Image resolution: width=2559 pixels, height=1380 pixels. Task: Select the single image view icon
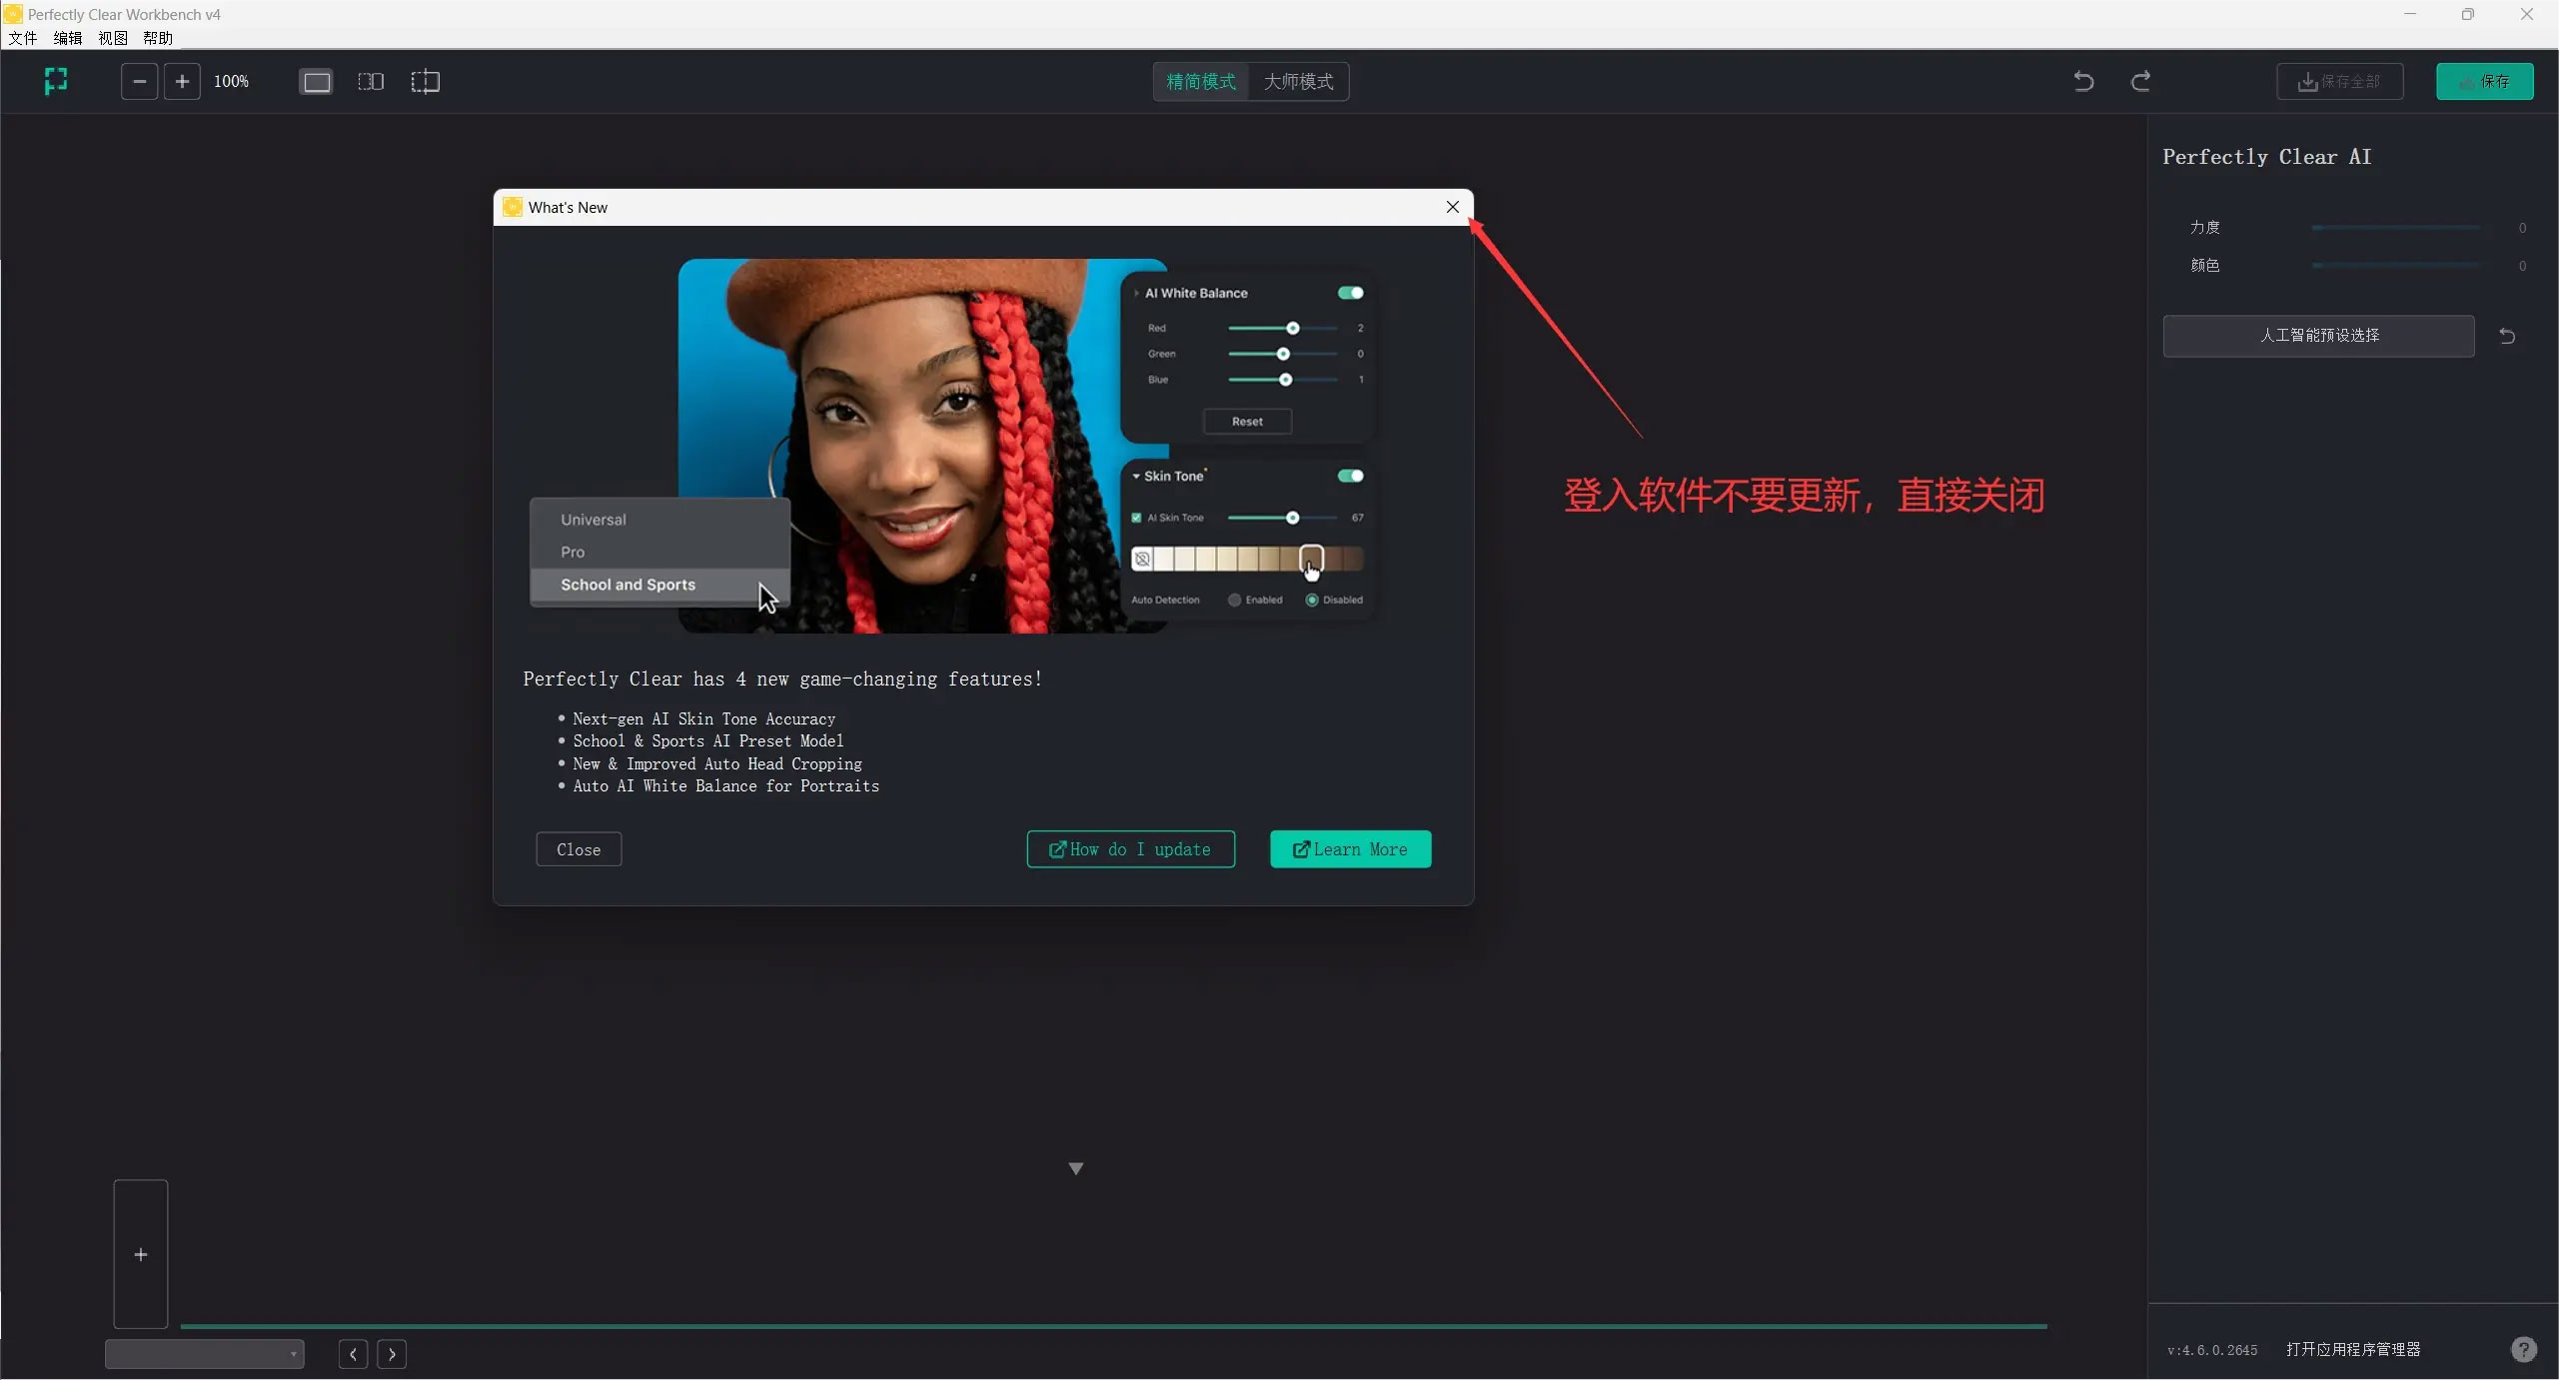(317, 82)
